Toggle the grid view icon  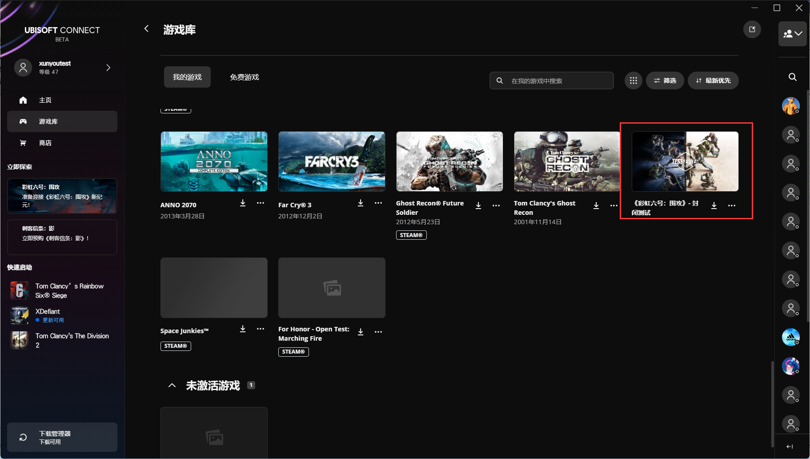point(634,81)
